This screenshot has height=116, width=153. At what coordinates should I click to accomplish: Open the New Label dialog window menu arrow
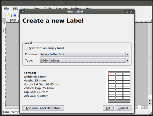pyautogui.click(x=23, y=12)
